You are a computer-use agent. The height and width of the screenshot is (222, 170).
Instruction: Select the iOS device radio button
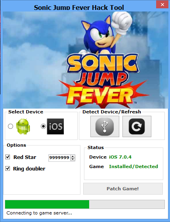pyautogui.click(x=43, y=126)
